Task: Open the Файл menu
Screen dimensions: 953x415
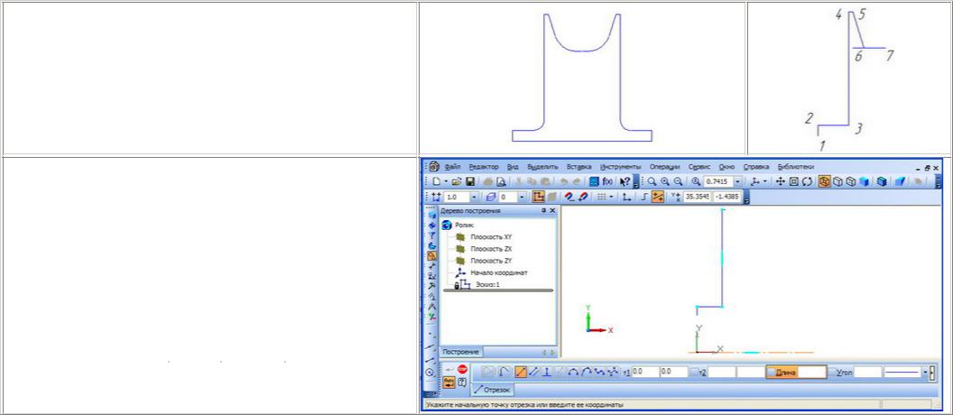Action: [x=452, y=167]
